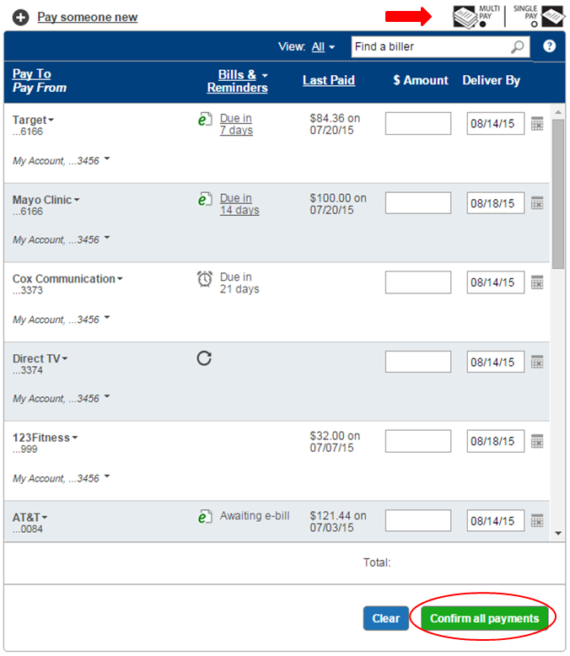
Task: Open the calendar icon for 123Fitness
Action: [537, 441]
